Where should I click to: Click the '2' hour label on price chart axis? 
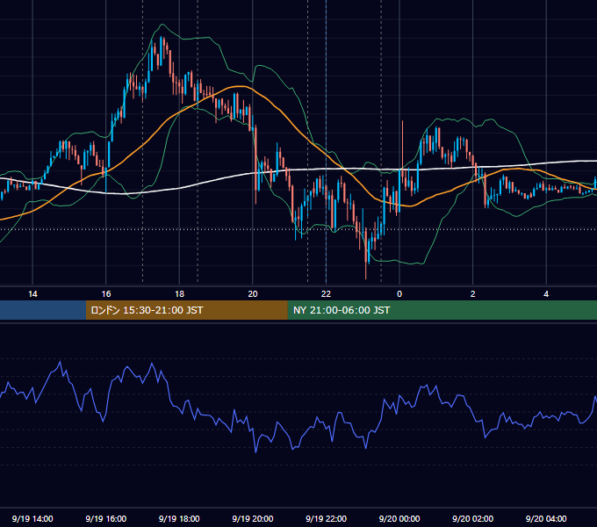click(x=473, y=294)
